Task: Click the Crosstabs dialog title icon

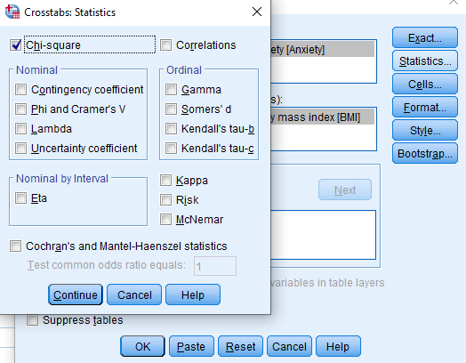Action: (x=12, y=12)
